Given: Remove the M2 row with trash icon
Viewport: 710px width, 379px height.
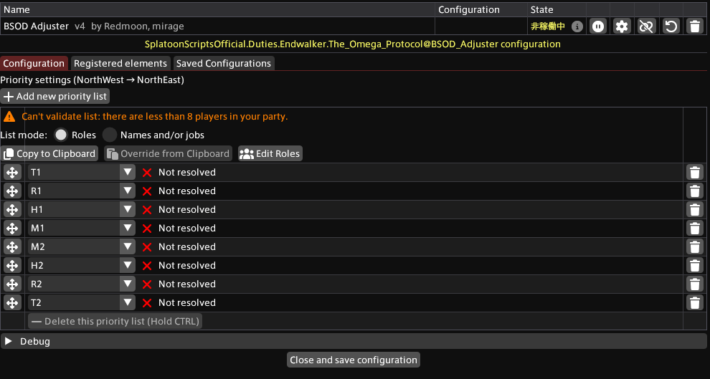Looking at the screenshot, I should click(x=695, y=247).
